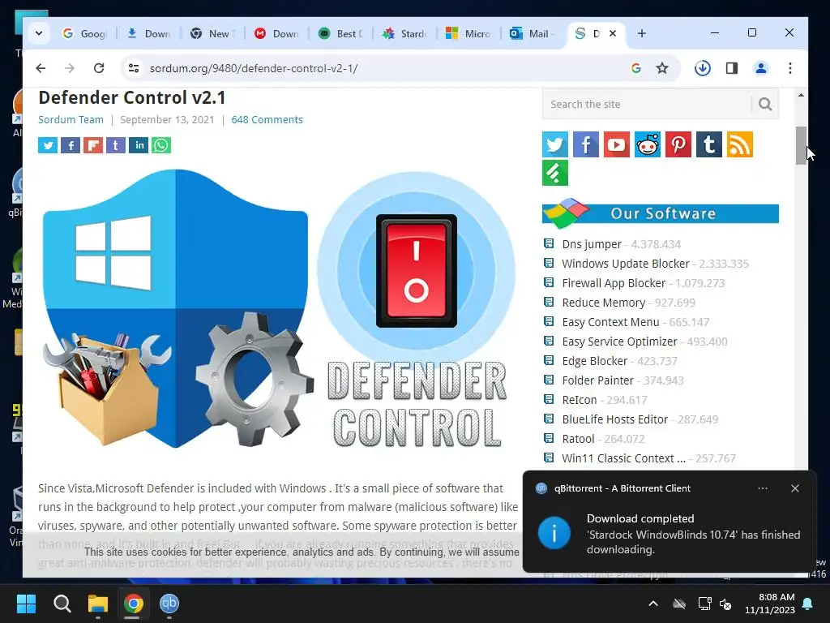Open Chrome profile avatar icon
Image resolution: width=830 pixels, height=623 pixels.
click(x=760, y=68)
